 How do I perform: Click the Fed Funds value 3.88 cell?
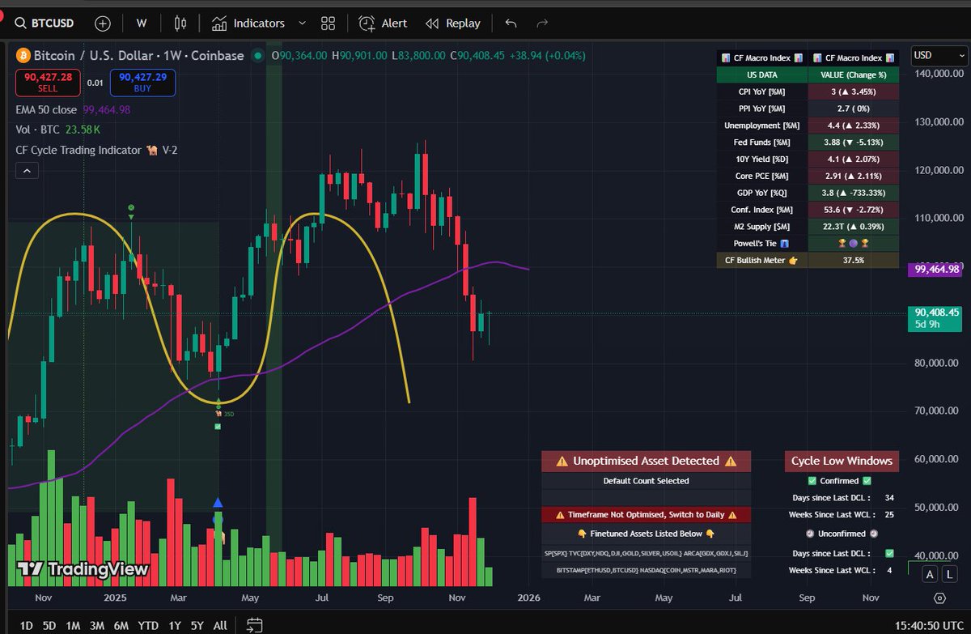tap(854, 143)
